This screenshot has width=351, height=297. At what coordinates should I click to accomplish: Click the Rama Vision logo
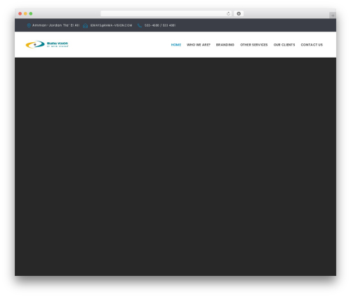(x=47, y=44)
